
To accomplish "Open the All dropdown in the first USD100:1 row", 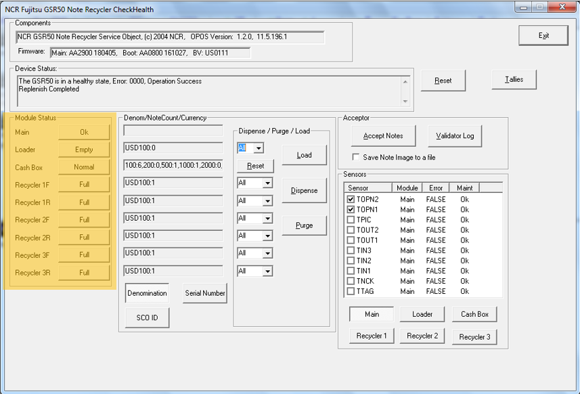I will 267,183.
